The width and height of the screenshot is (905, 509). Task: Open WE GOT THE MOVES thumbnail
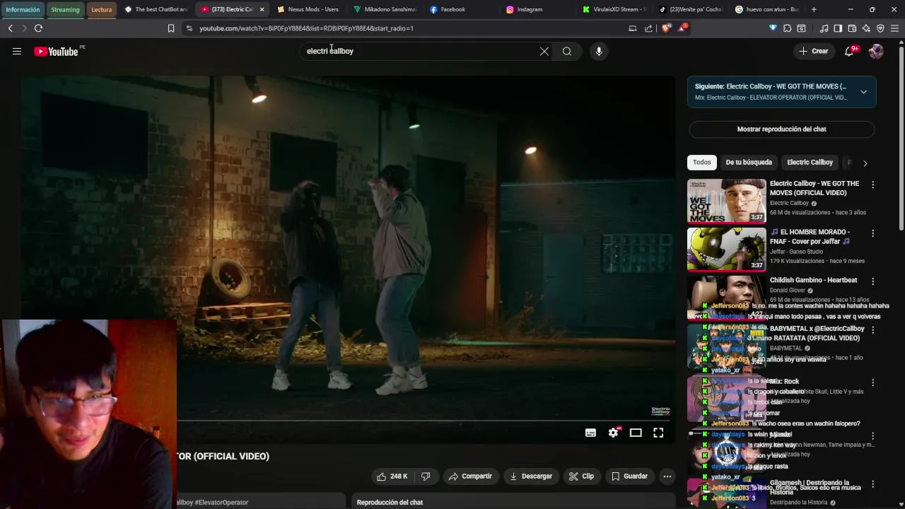pos(727,201)
